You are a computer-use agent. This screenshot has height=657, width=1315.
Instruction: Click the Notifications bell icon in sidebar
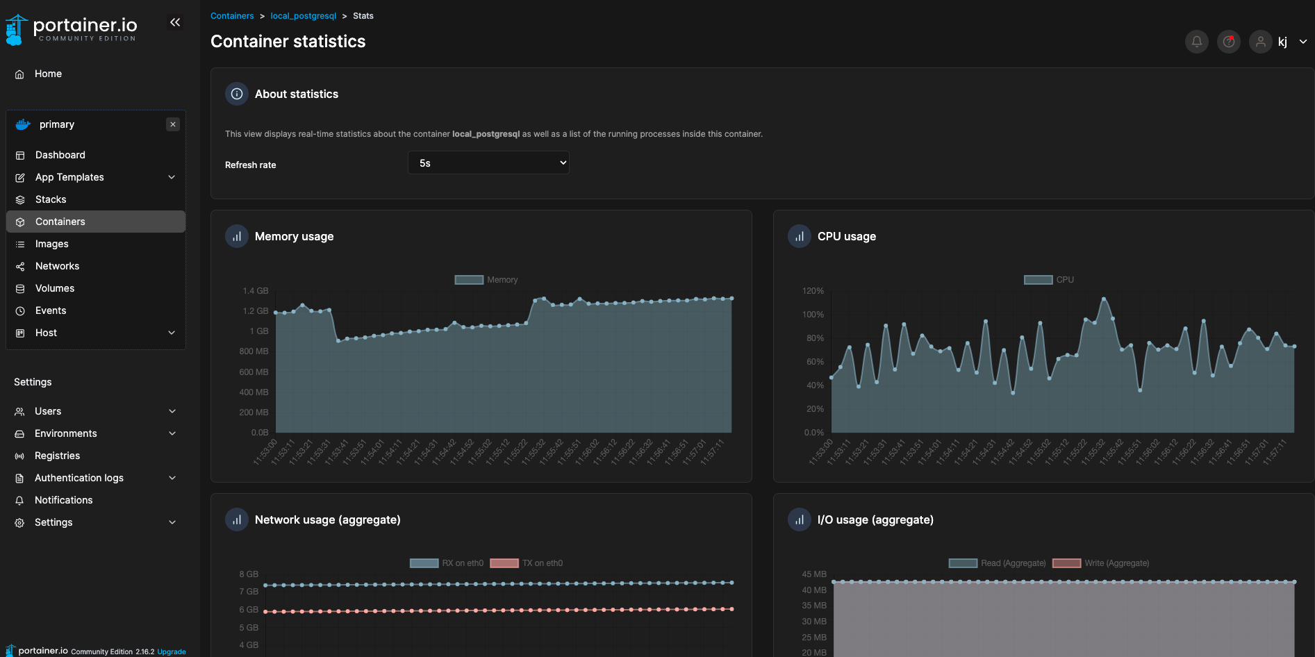19,501
